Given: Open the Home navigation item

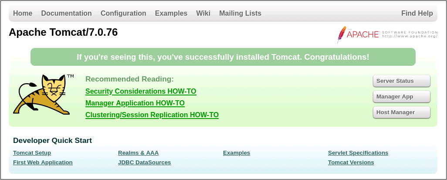Looking at the screenshot, I should point(23,14).
